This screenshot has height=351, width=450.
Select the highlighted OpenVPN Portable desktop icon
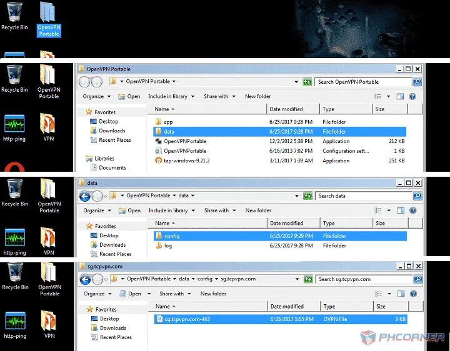49,19
